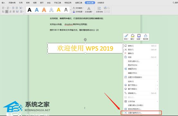178x116 pixels.
Task: Switch to the 审阅 Review tab
Action: (28, 3)
